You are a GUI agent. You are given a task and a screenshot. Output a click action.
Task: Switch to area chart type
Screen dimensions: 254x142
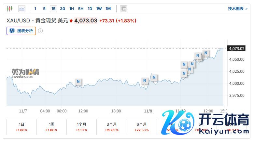22,8
